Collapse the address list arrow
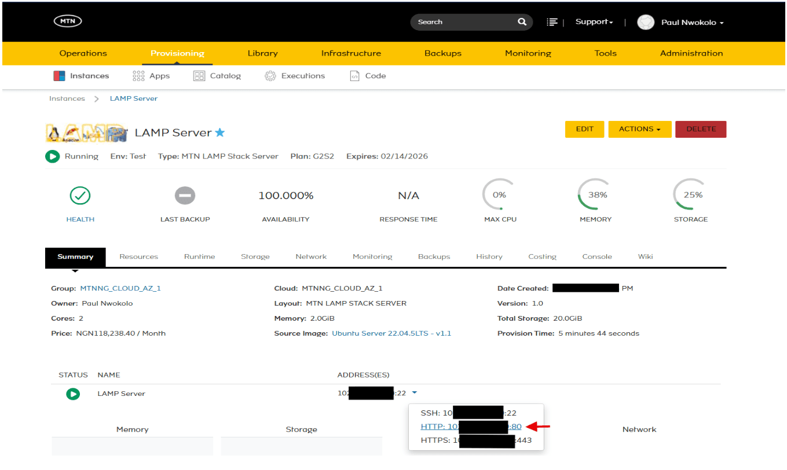This screenshot has height=470, width=787. (415, 393)
